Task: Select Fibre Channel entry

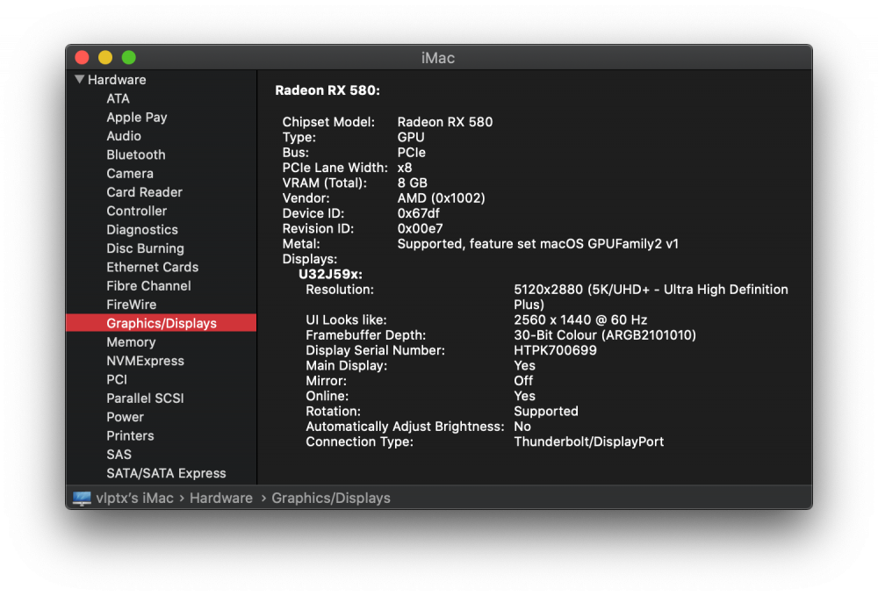Action: [148, 286]
